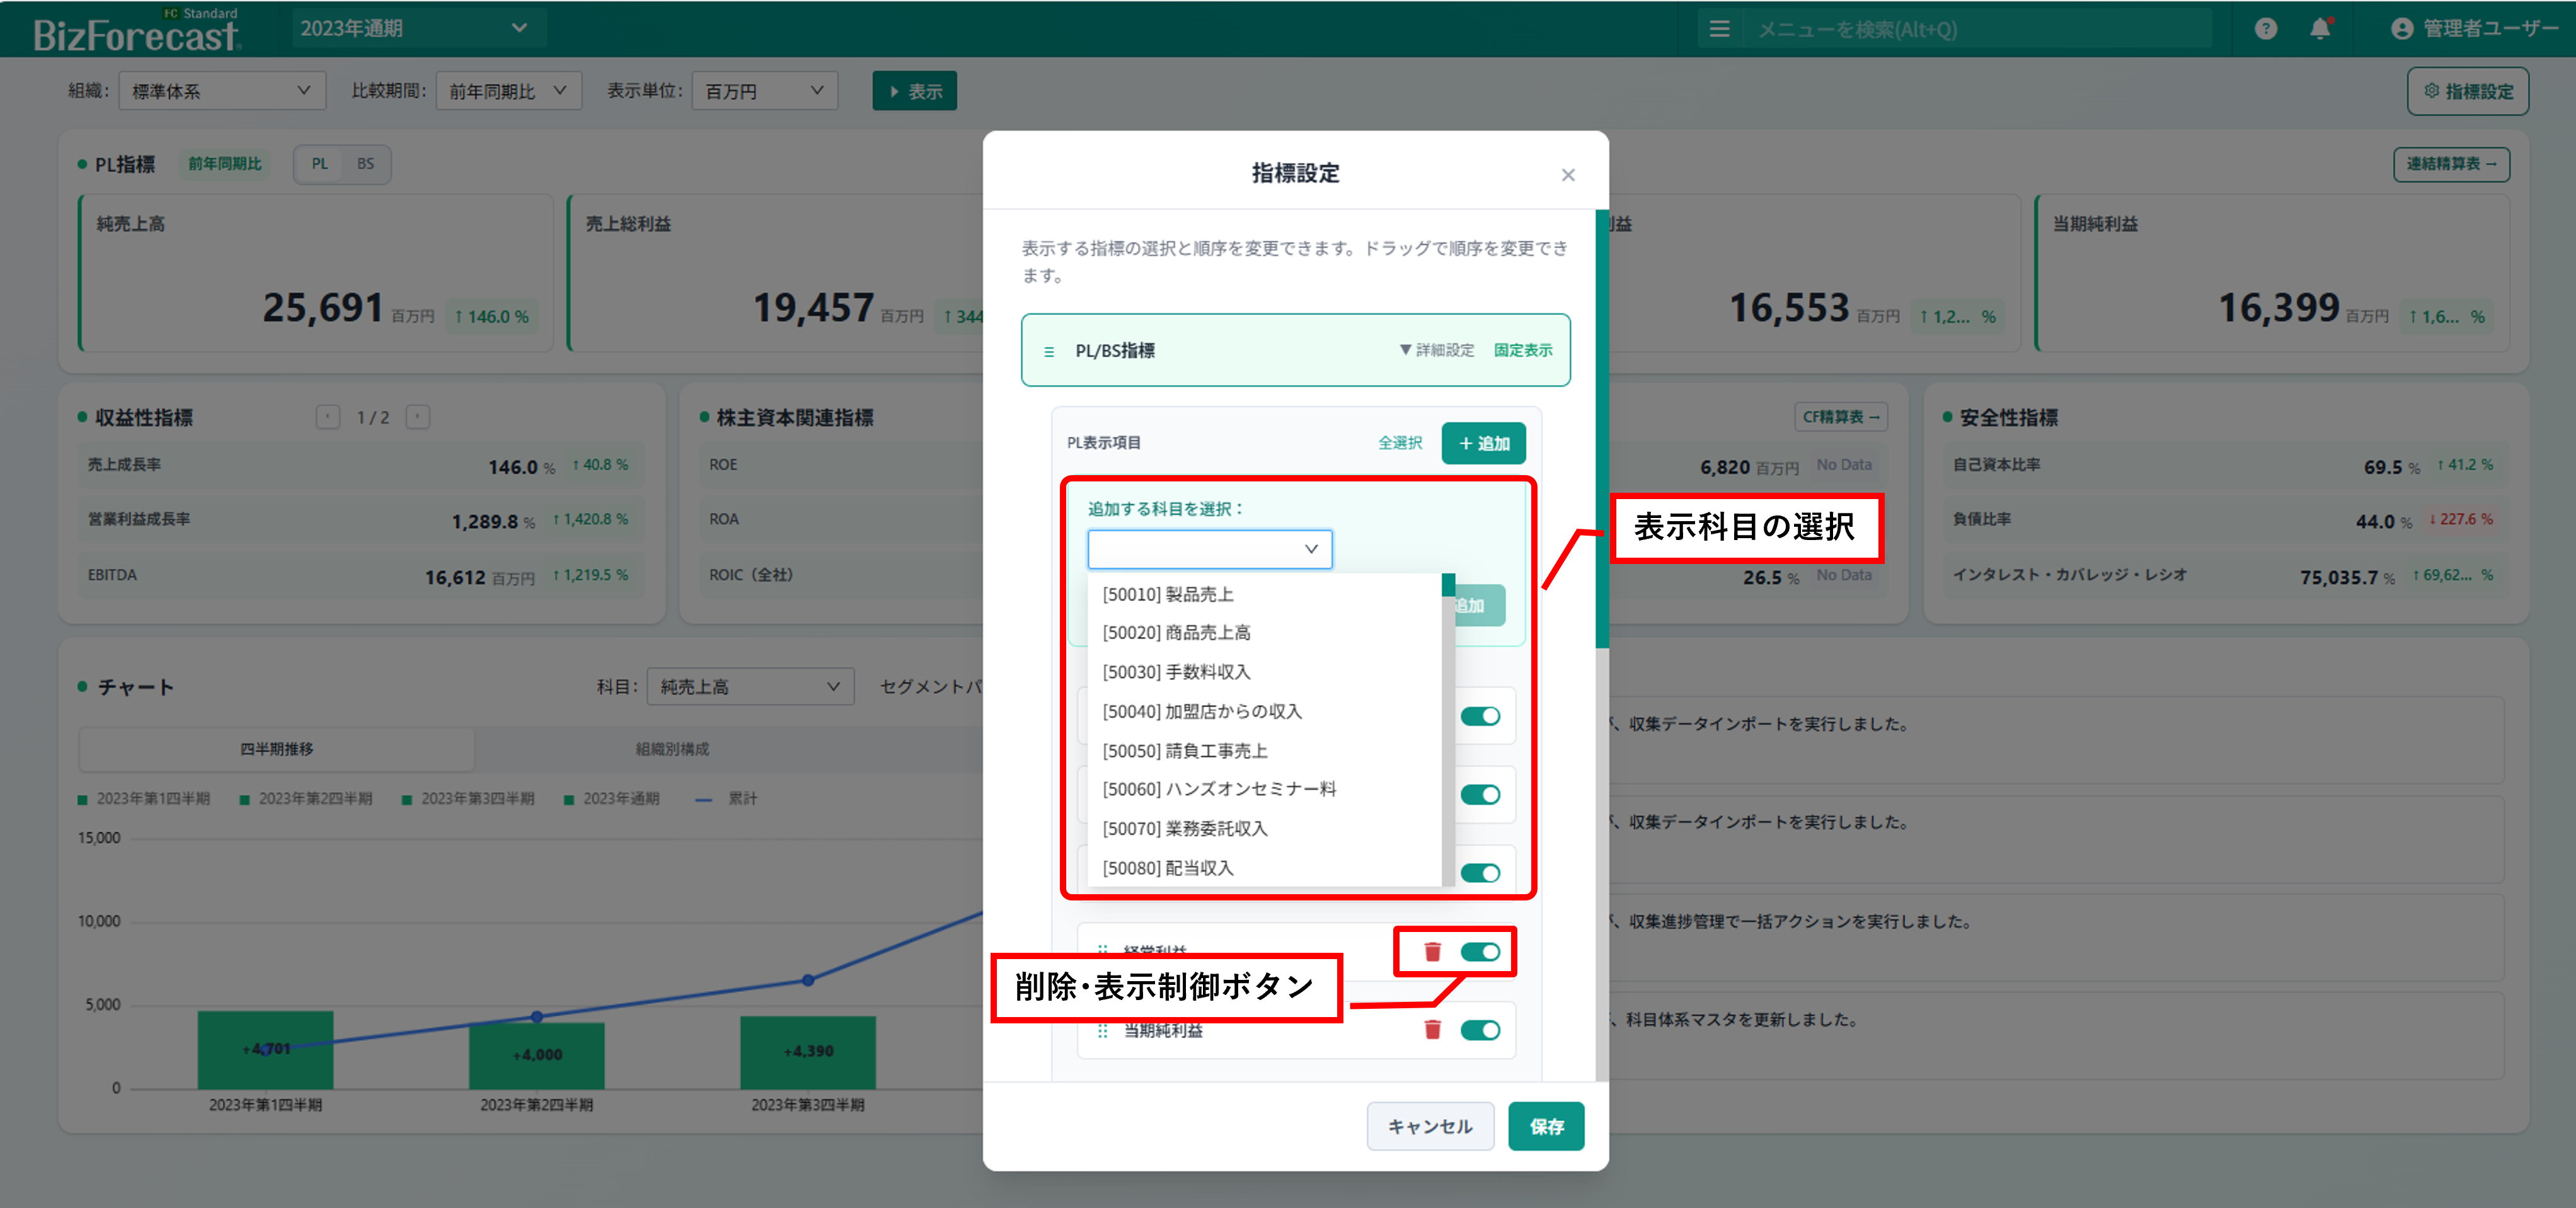
Task: Toggle the 経常利益 display switch
Action: pos(1480,952)
